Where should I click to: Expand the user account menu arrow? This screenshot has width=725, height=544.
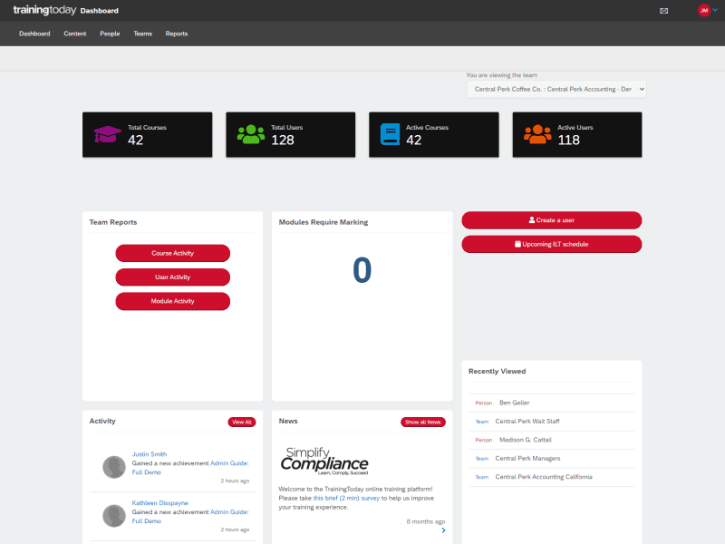715,11
